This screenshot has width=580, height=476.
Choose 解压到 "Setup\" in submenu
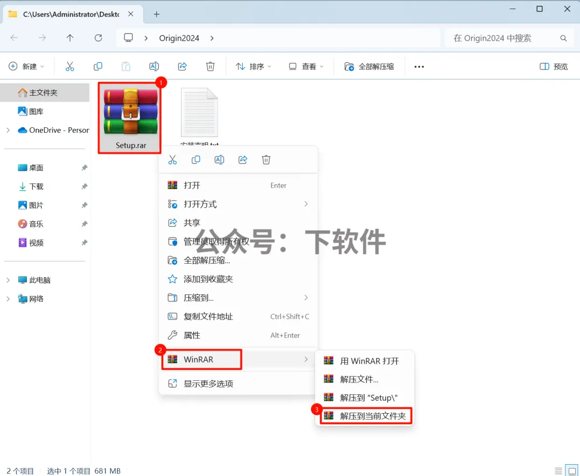tap(365, 398)
